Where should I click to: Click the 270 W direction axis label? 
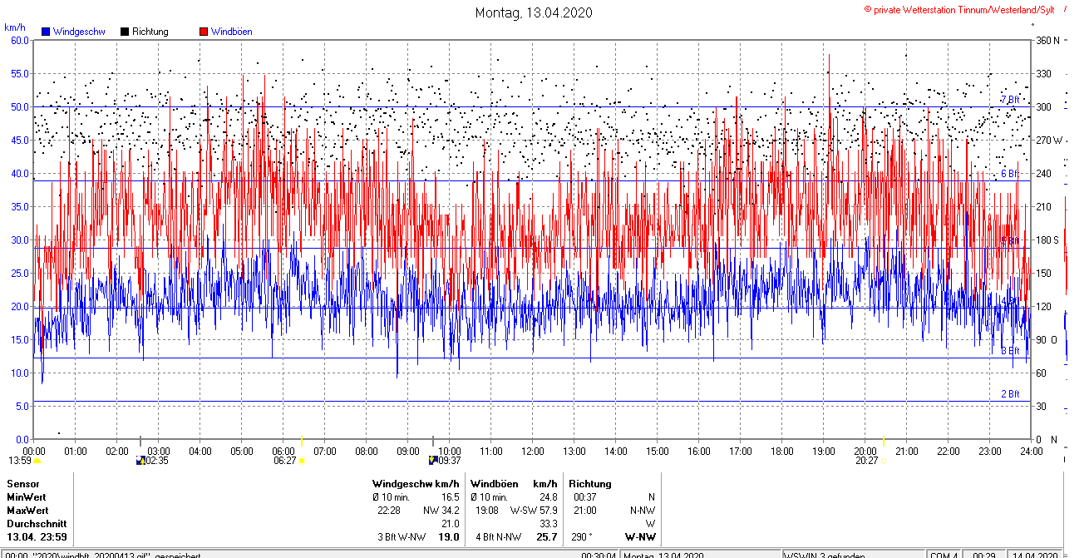pyautogui.click(x=1049, y=140)
